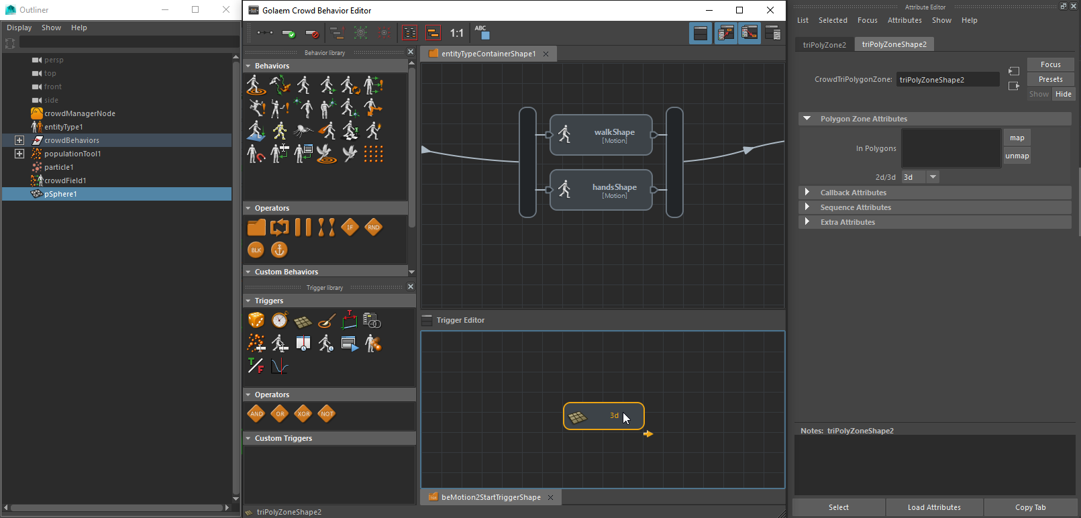Select the orange container folder operator
This screenshot has width=1081, height=518.
[256, 227]
